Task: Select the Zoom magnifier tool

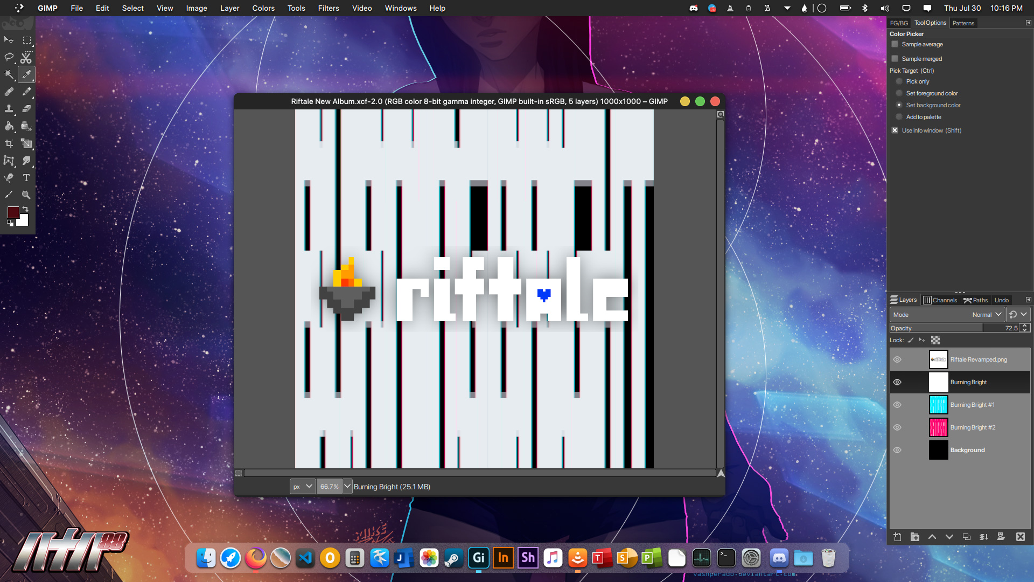Action: (x=26, y=195)
